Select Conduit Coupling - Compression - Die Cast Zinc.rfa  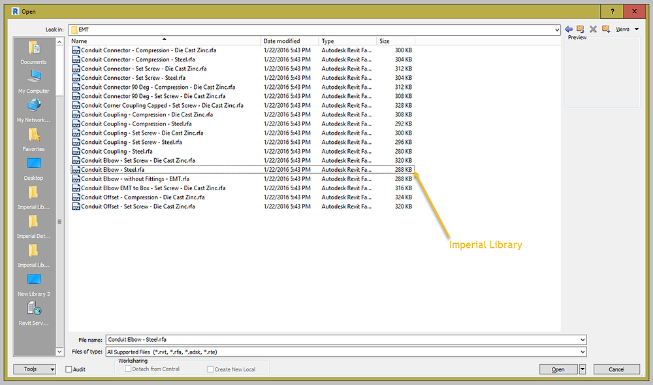[x=146, y=114]
